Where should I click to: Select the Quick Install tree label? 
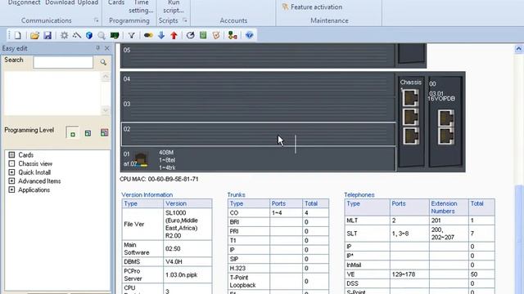34,172
